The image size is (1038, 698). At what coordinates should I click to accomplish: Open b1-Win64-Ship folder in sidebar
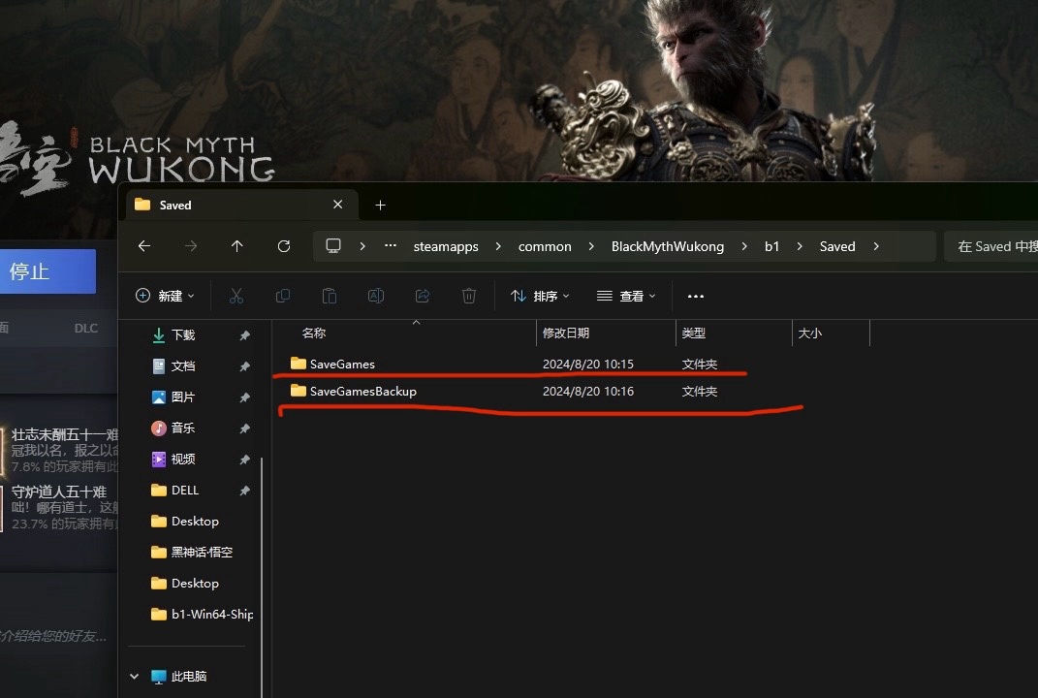click(x=202, y=614)
